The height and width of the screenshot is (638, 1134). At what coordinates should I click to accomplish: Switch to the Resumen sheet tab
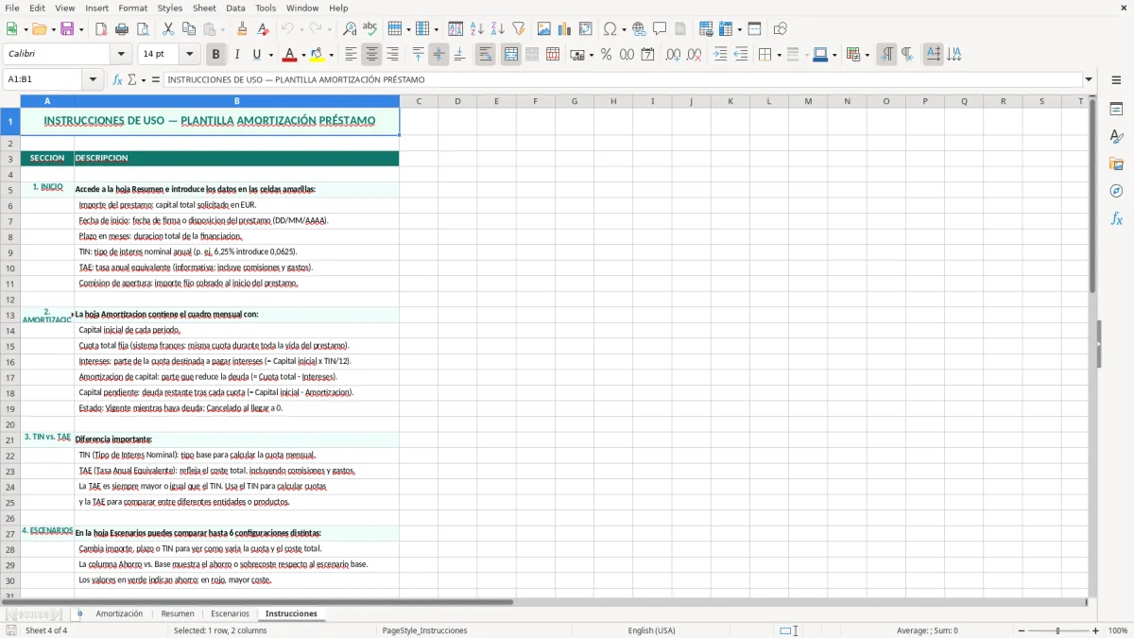178,613
